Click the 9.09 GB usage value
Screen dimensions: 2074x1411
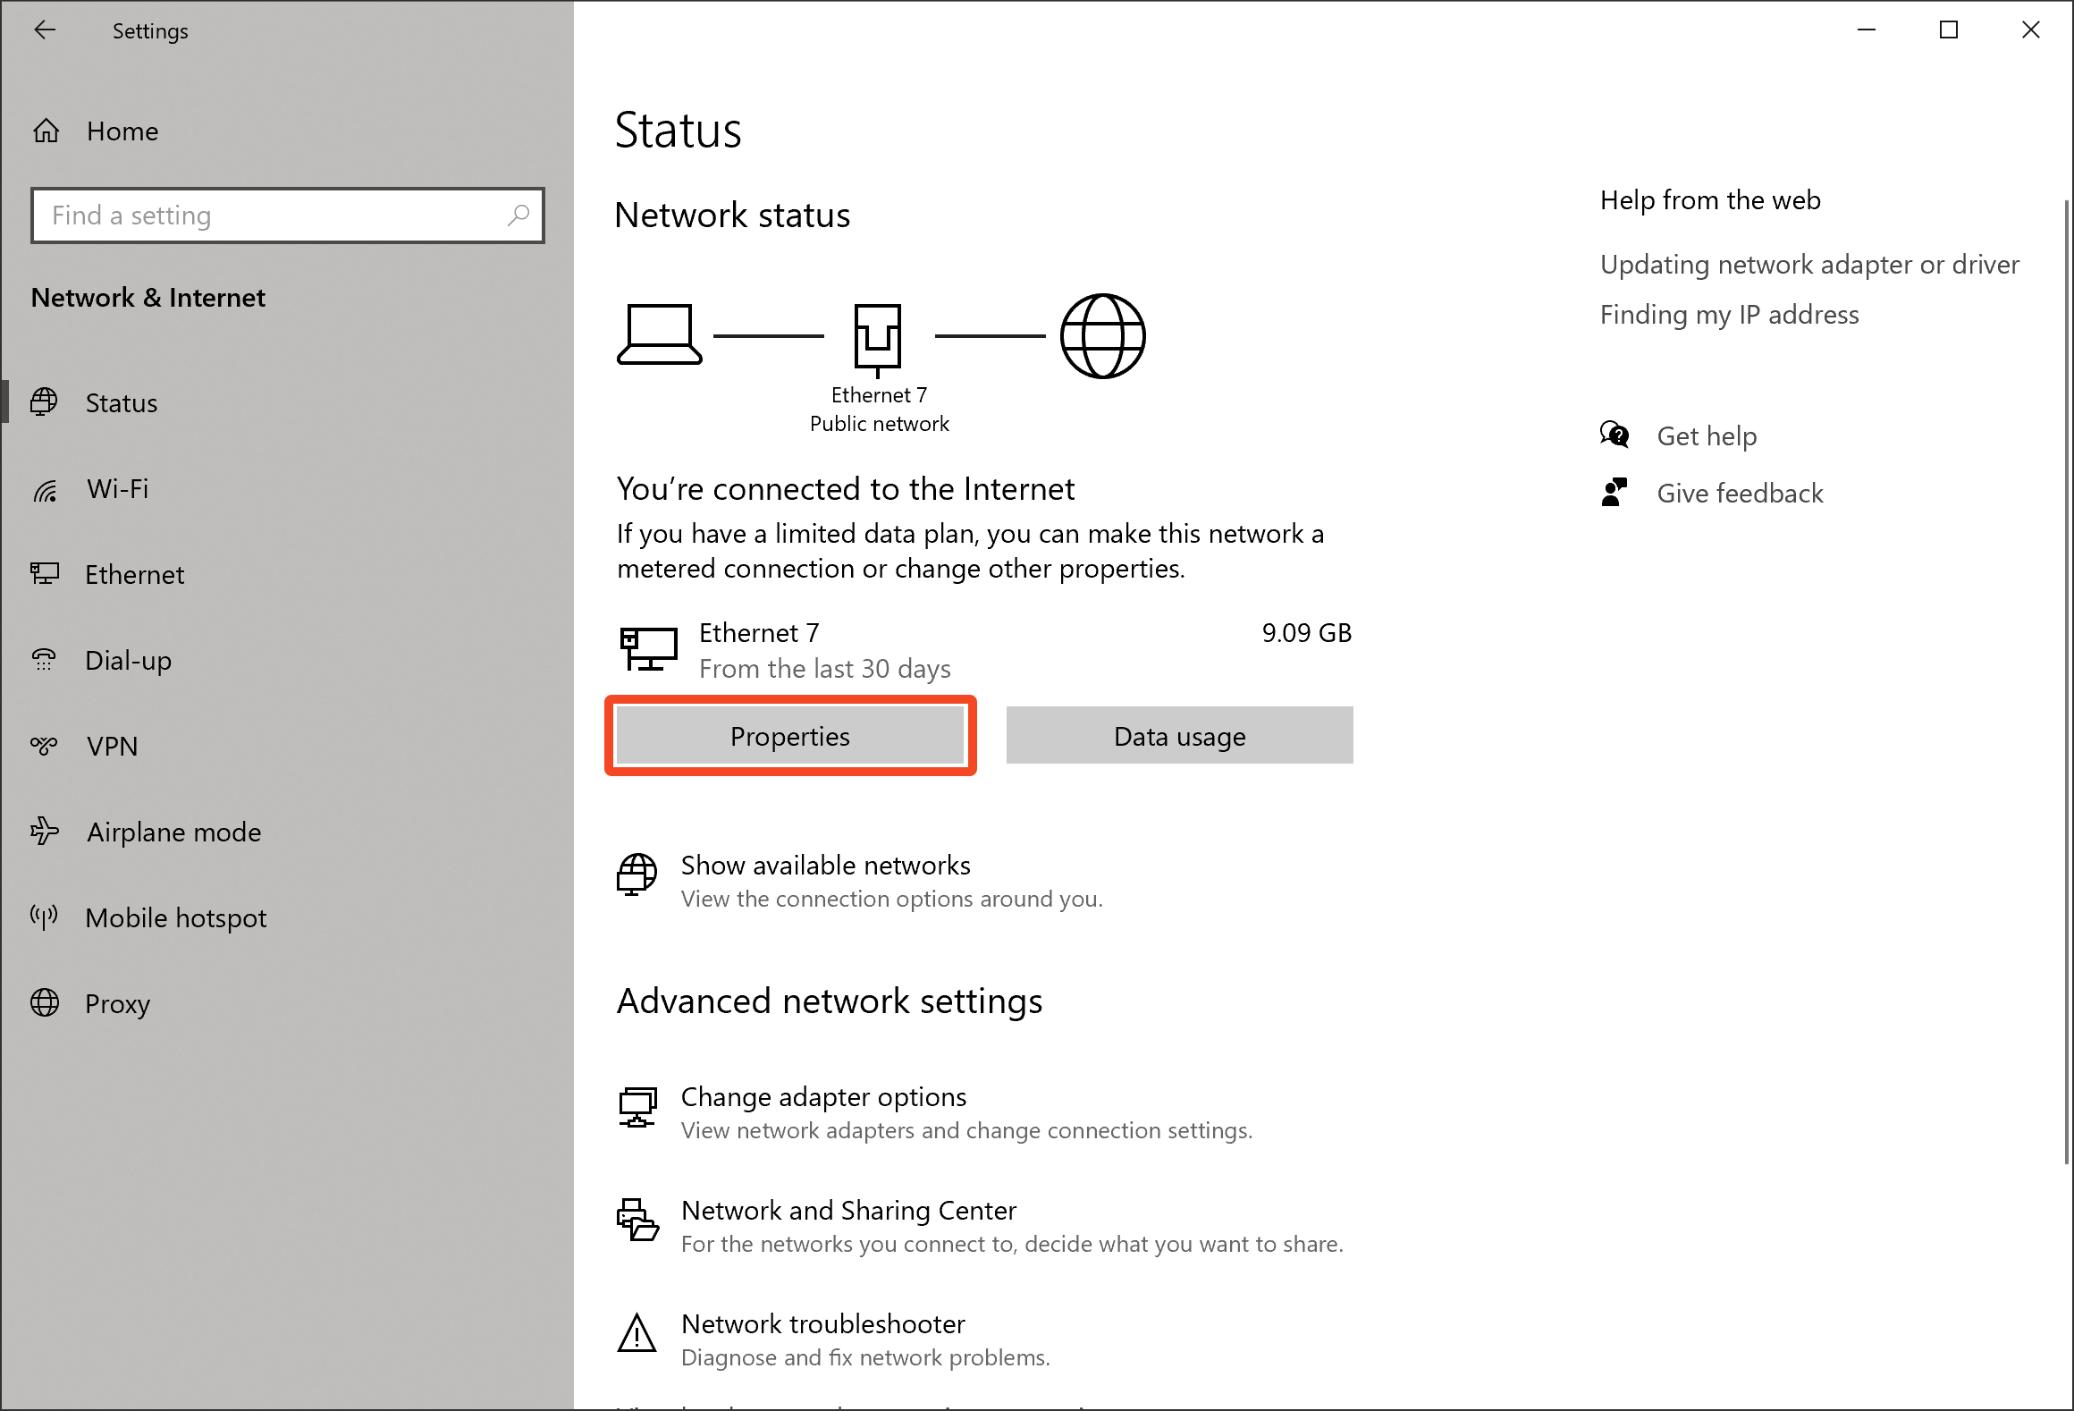pyautogui.click(x=1306, y=633)
